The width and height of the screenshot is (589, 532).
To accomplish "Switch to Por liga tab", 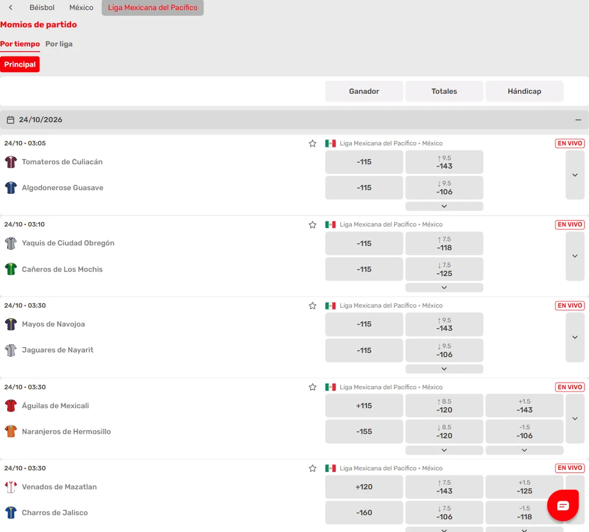I will point(59,44).
